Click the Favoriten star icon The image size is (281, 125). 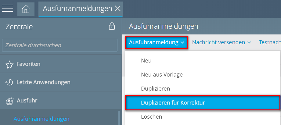point(10,64)
